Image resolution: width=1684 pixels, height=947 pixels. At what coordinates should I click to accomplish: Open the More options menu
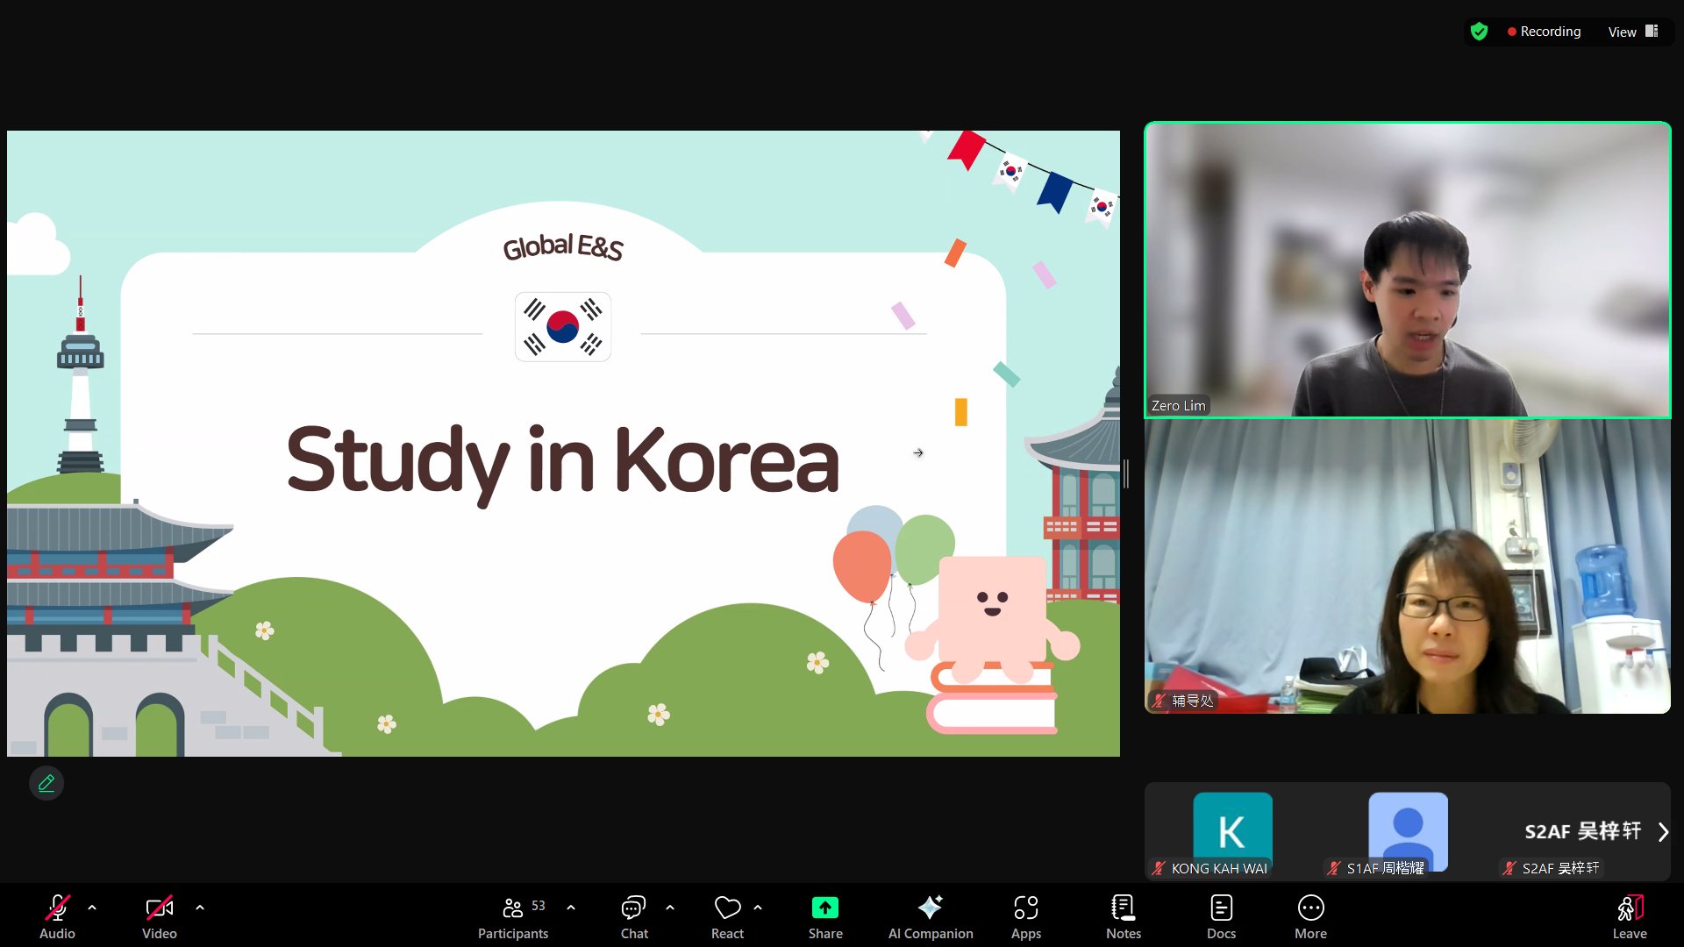1310,916
